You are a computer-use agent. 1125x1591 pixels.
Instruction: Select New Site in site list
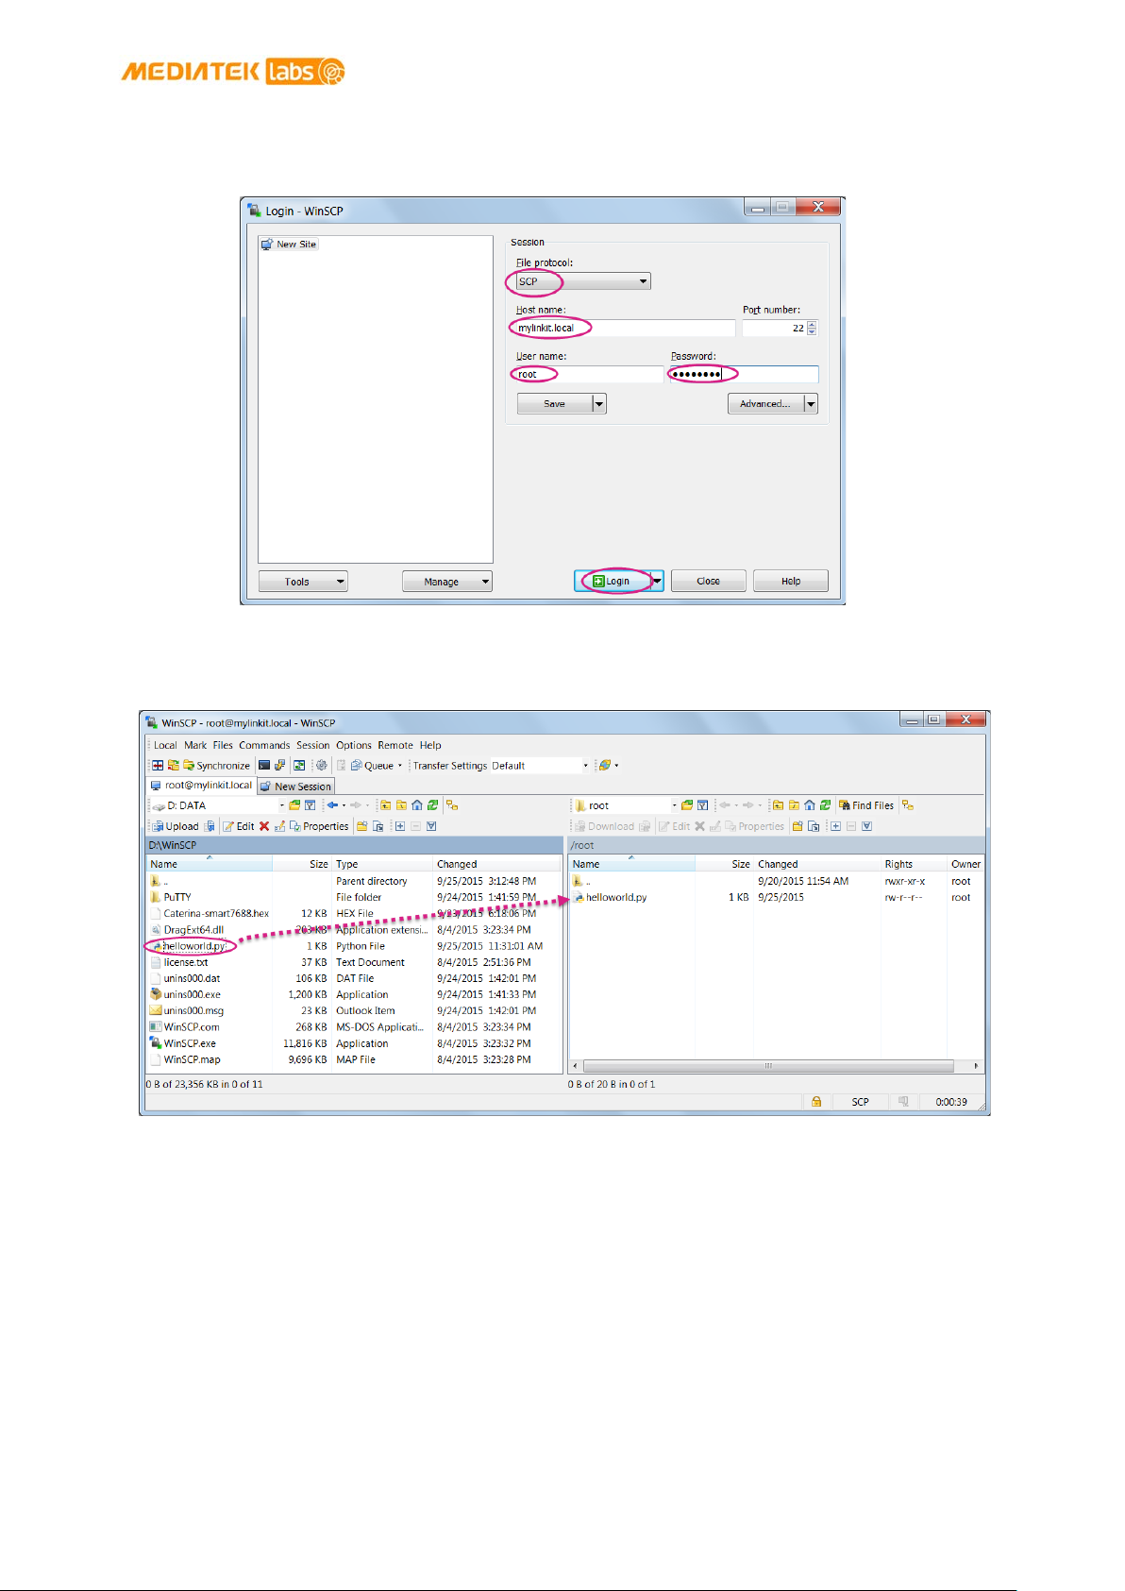point(290,244)
